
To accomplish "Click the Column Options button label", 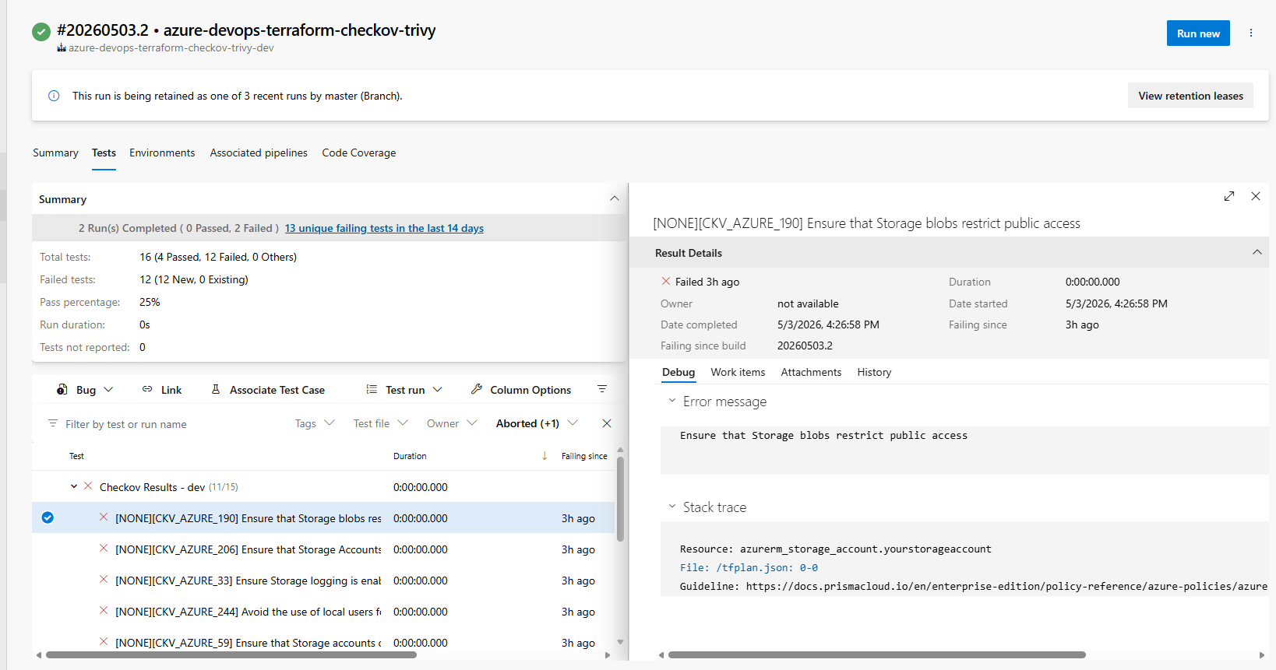I will 530,390.
